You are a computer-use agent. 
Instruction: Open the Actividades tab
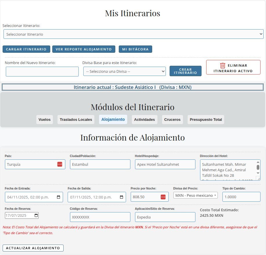[144, 120]
